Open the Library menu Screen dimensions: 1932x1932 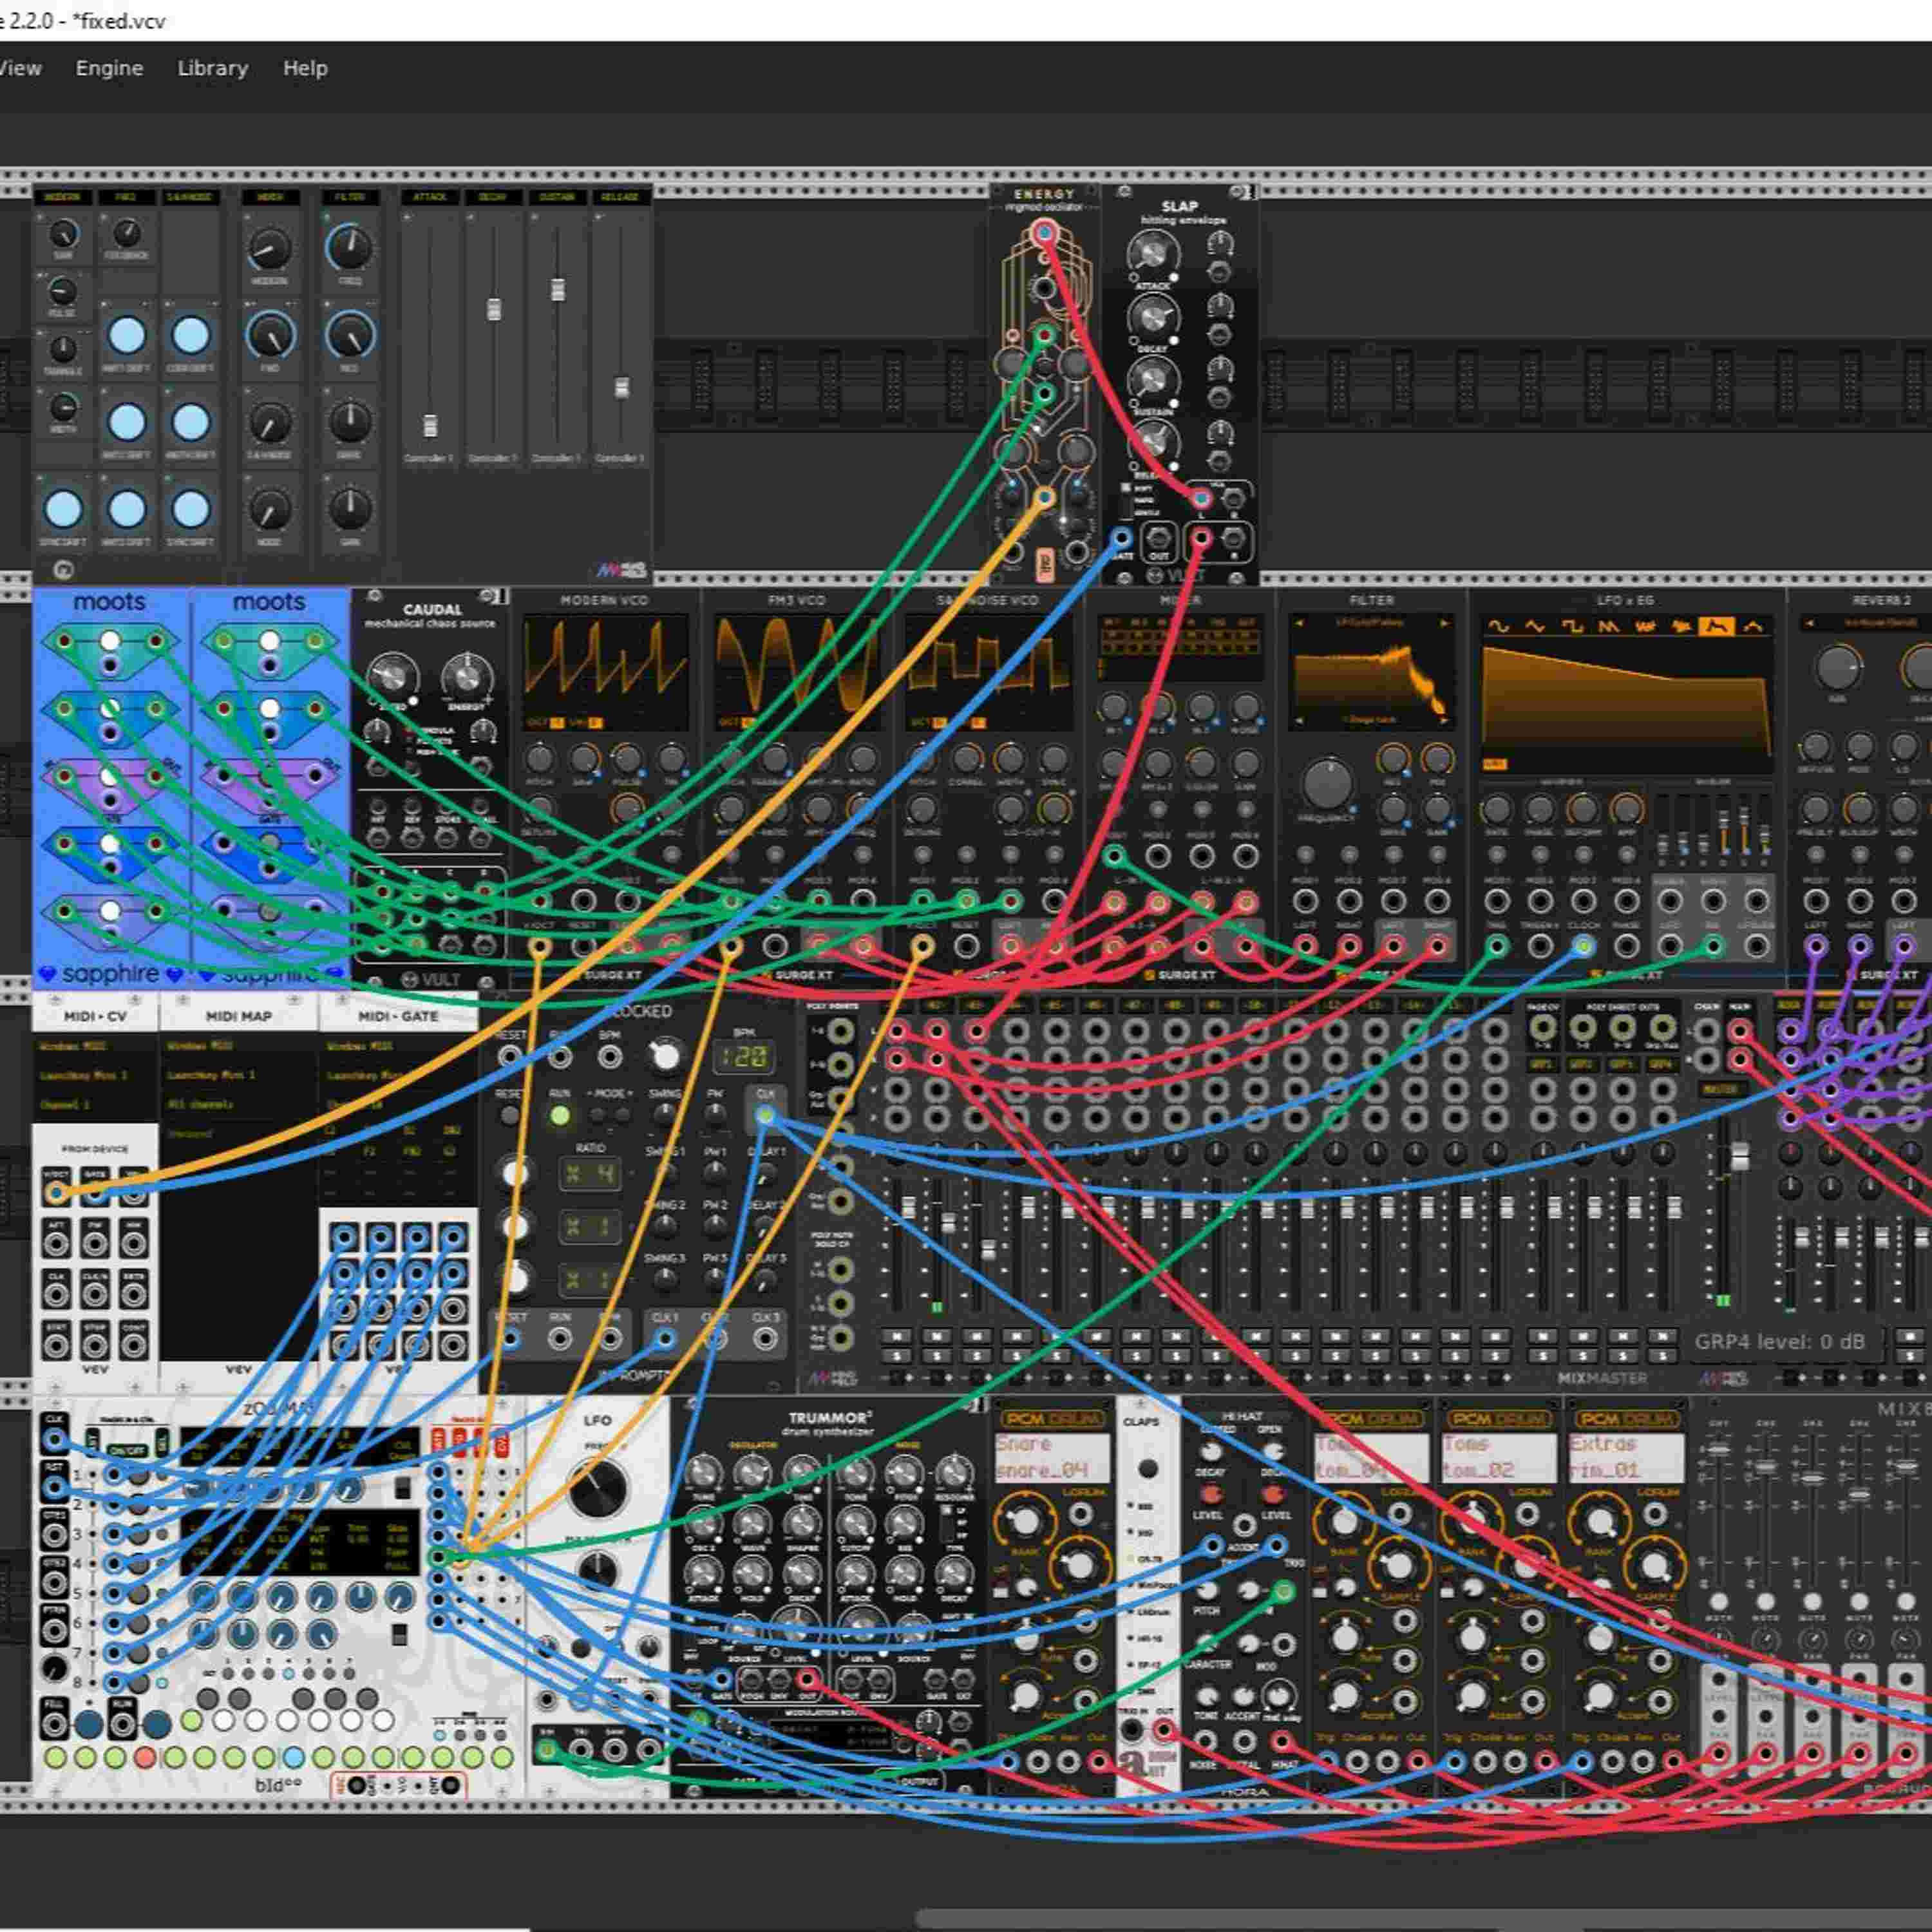pos(212,68)
